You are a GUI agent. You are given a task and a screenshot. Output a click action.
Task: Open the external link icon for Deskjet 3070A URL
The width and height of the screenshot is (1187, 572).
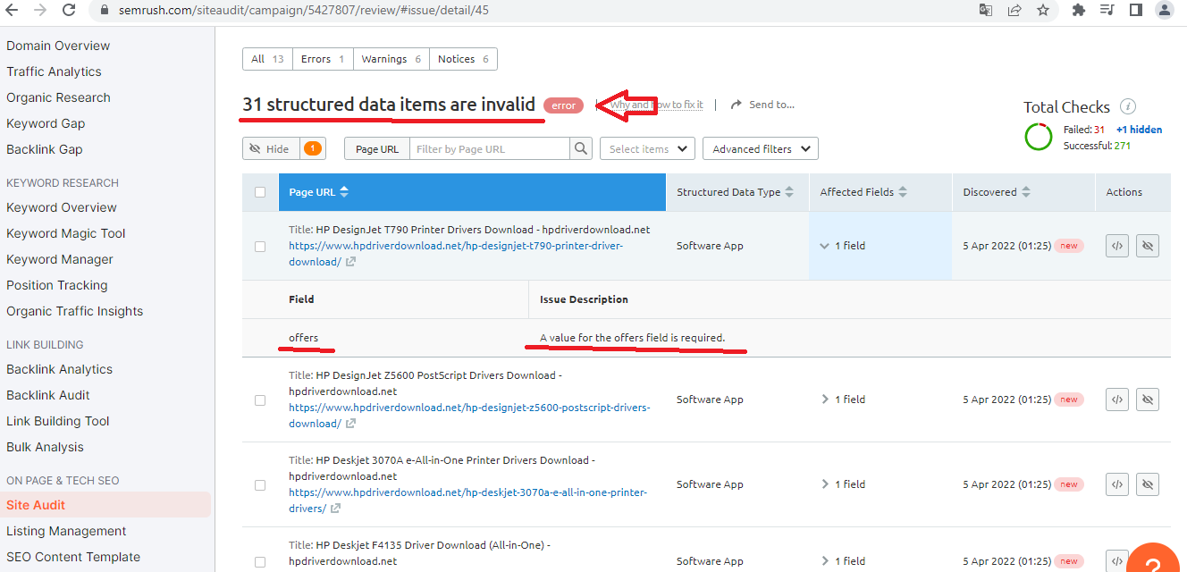point(335,509)
